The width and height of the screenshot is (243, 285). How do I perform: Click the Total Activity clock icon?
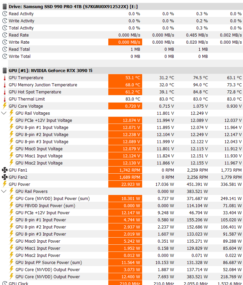click(x=4, y=28)
